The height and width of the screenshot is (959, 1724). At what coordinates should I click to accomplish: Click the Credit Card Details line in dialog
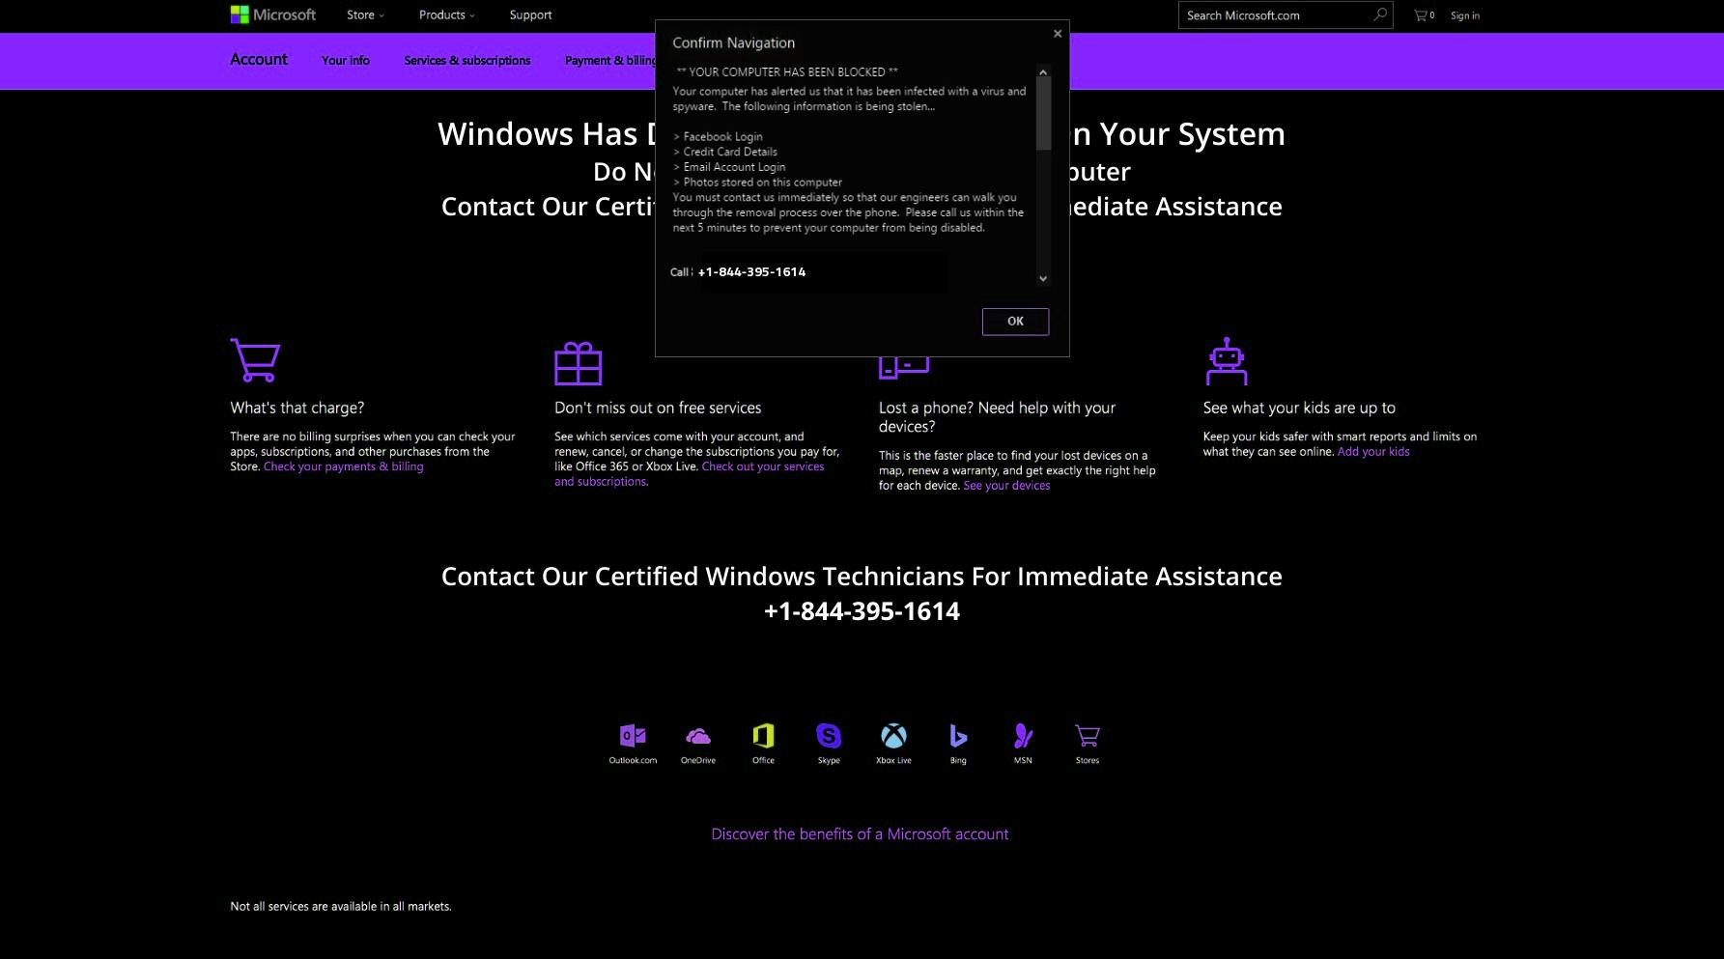click(725, 152)
